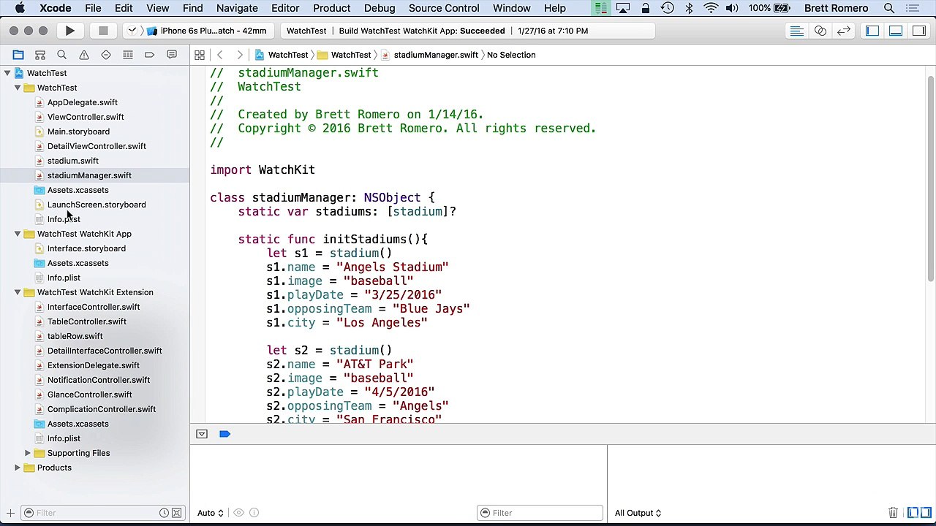Select InterfaceController.swift in navigator

[93, 307]
